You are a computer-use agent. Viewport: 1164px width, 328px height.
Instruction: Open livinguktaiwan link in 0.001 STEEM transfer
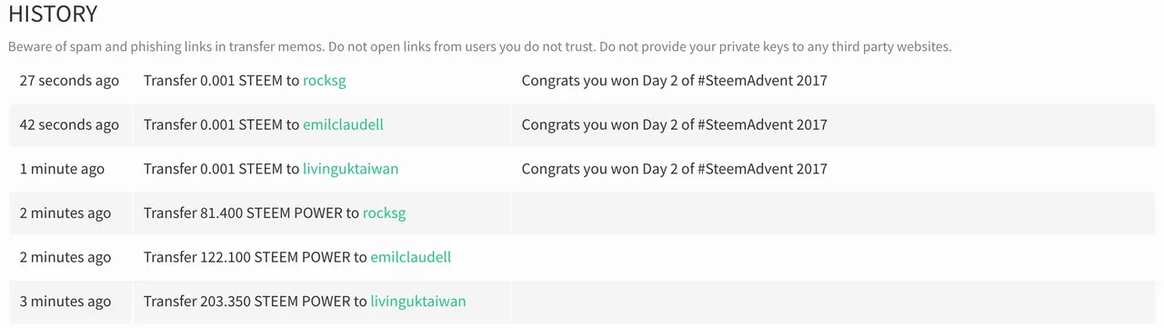point(350,169)
